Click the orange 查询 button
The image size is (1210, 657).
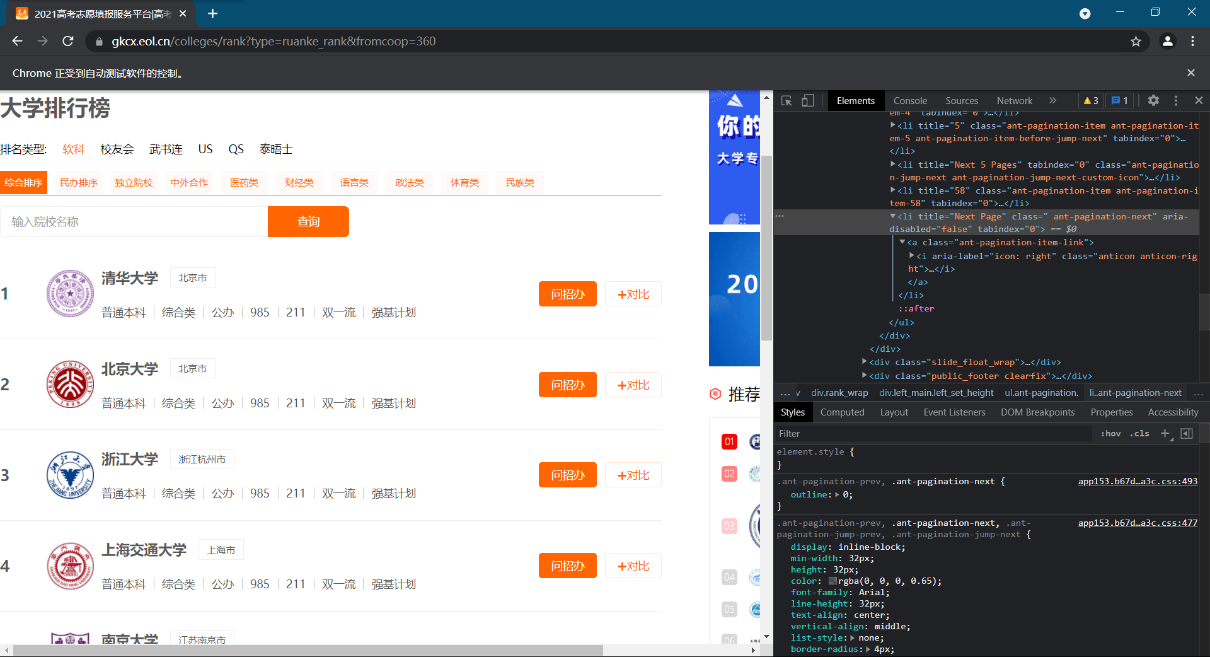[308, 222]
